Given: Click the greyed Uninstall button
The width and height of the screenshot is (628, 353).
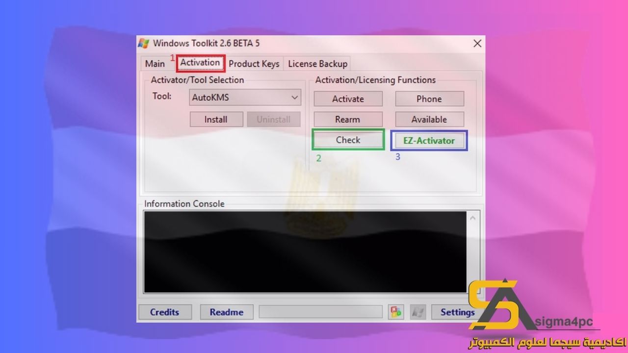Looking at the screenshot, I should point(273,119).
